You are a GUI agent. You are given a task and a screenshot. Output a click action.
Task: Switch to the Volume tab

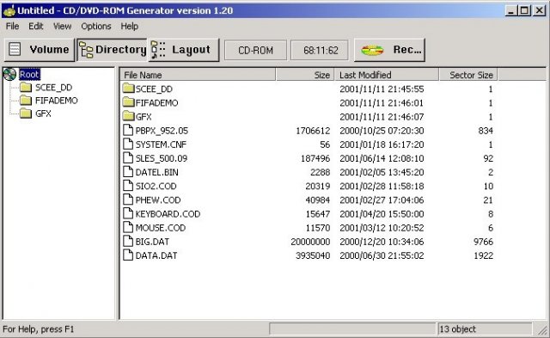coord(40,50)
